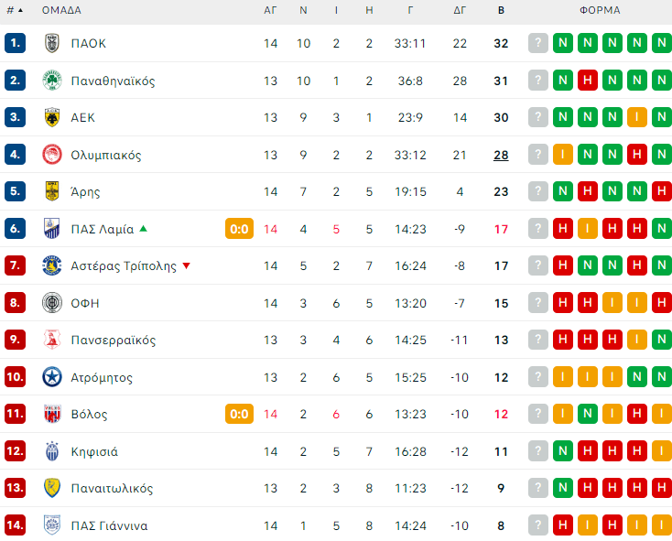Click the Ολυμπιακός red logo

pyautogui.click(x=52, y=155)
